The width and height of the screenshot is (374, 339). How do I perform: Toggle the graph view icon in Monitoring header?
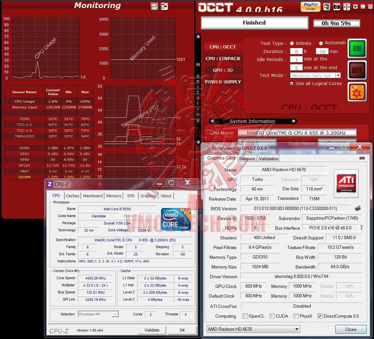pyautogui.click(x=154, y=6)
